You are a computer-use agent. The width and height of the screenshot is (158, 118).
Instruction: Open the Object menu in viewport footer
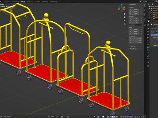[x=9, y=117]
